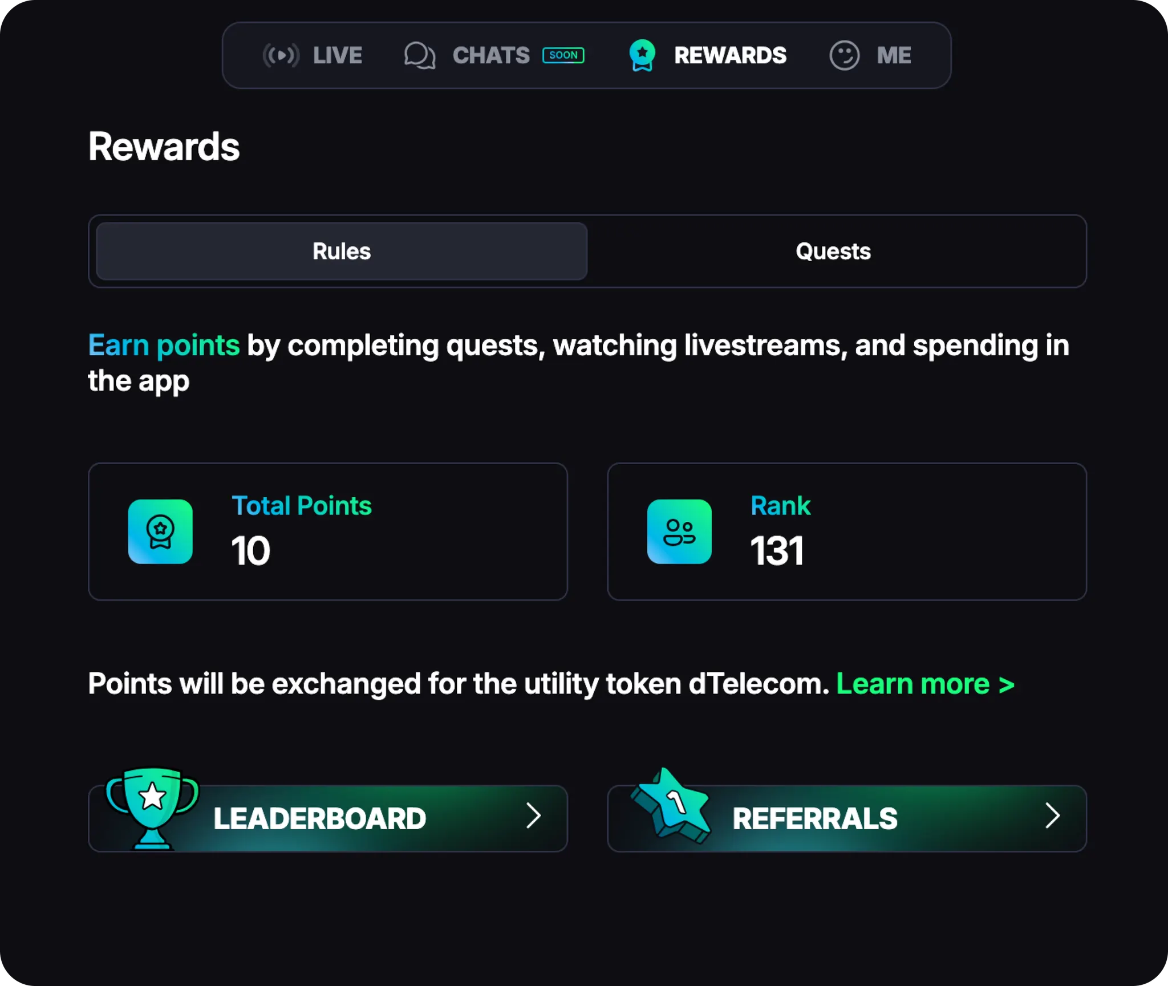1168x986 pixels.
Task: Click the Live broadcast signal icon
Action: pyautogui.click(x=281, y=55)
